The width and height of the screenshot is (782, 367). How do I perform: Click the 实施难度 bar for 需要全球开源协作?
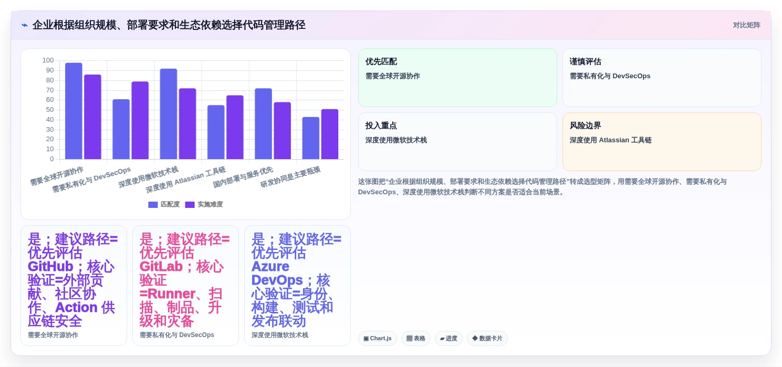(x=92, y=117)
